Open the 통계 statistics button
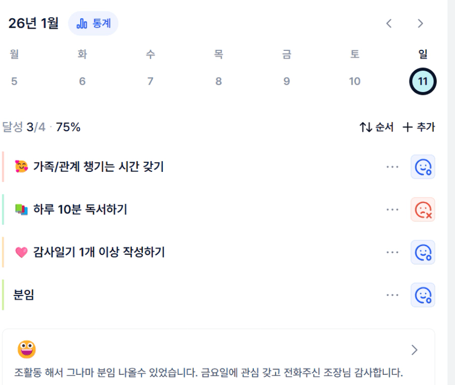Viewport: 455px width, 385px height. (93, 24)
